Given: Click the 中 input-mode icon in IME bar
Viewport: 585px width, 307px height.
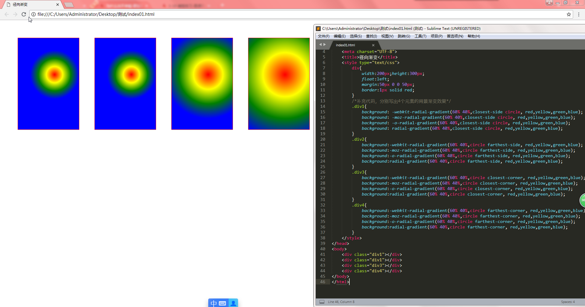Looking at the screenshot, I should [x=214, y=303].
